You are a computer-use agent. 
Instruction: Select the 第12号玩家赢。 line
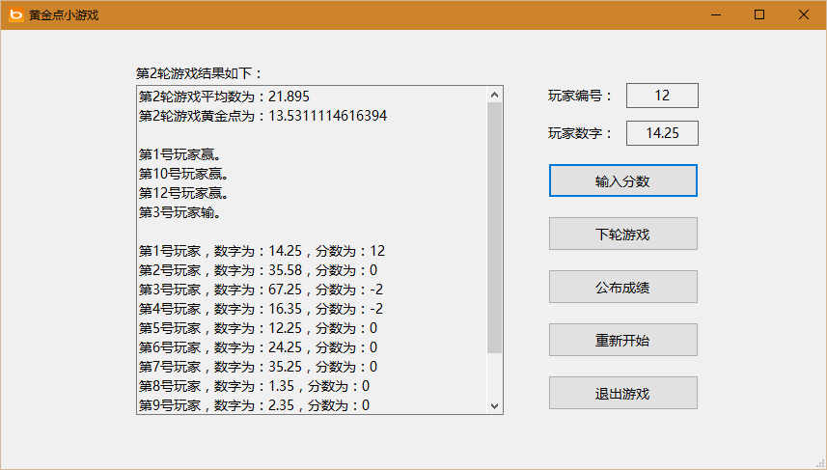183,193
